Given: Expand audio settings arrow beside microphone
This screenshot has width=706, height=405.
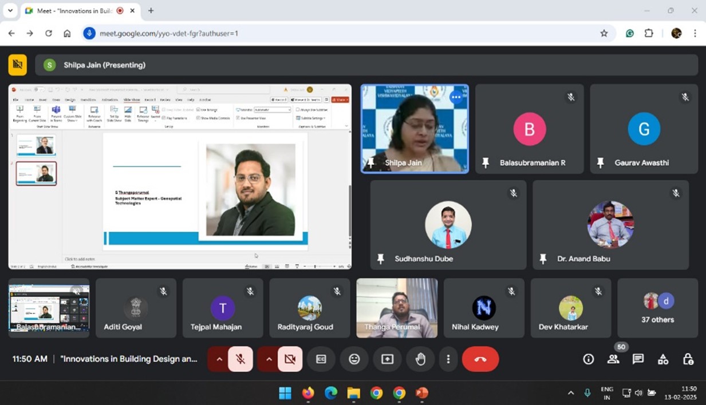Looking at the screenshot, I should pos(219,359).
